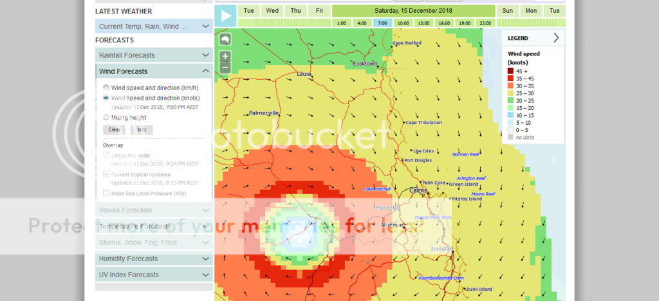The image size is (659, 301).
Task: Expand Storms, Snow, Fog, Frost section
Action: (154, 242)
